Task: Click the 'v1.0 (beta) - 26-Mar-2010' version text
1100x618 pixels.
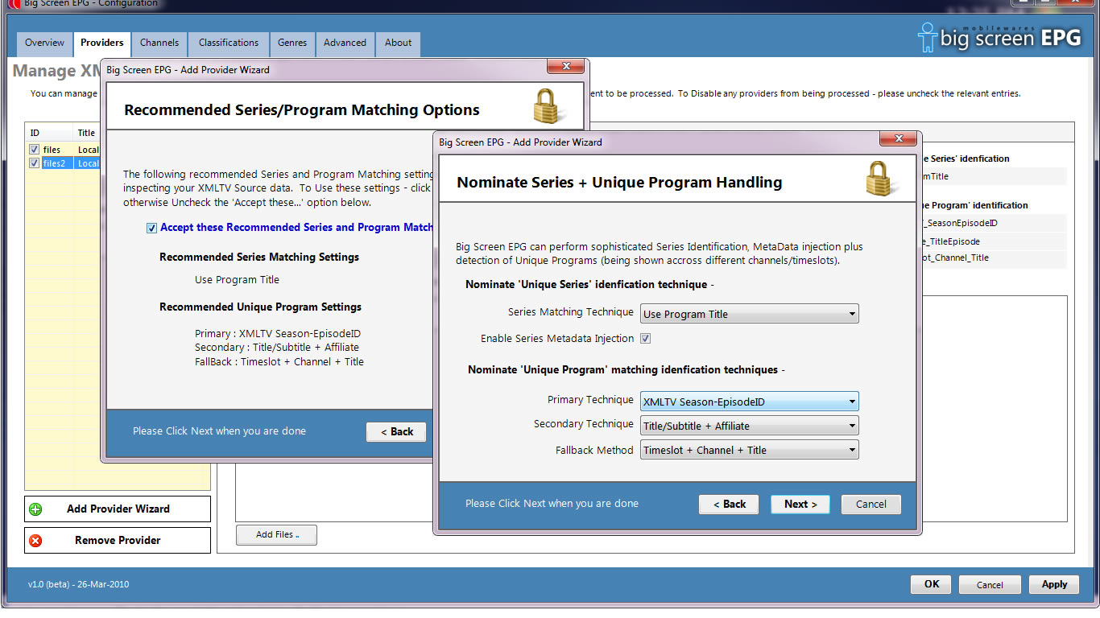Action: pos(78,585)
